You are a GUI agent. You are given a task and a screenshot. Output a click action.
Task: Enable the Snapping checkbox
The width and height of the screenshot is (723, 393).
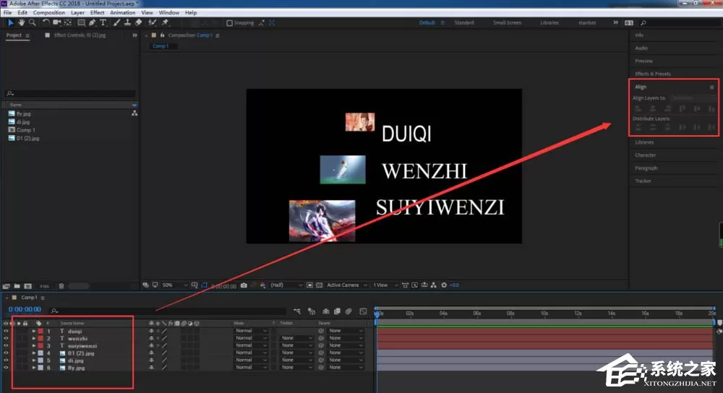[x=229, y=22]
